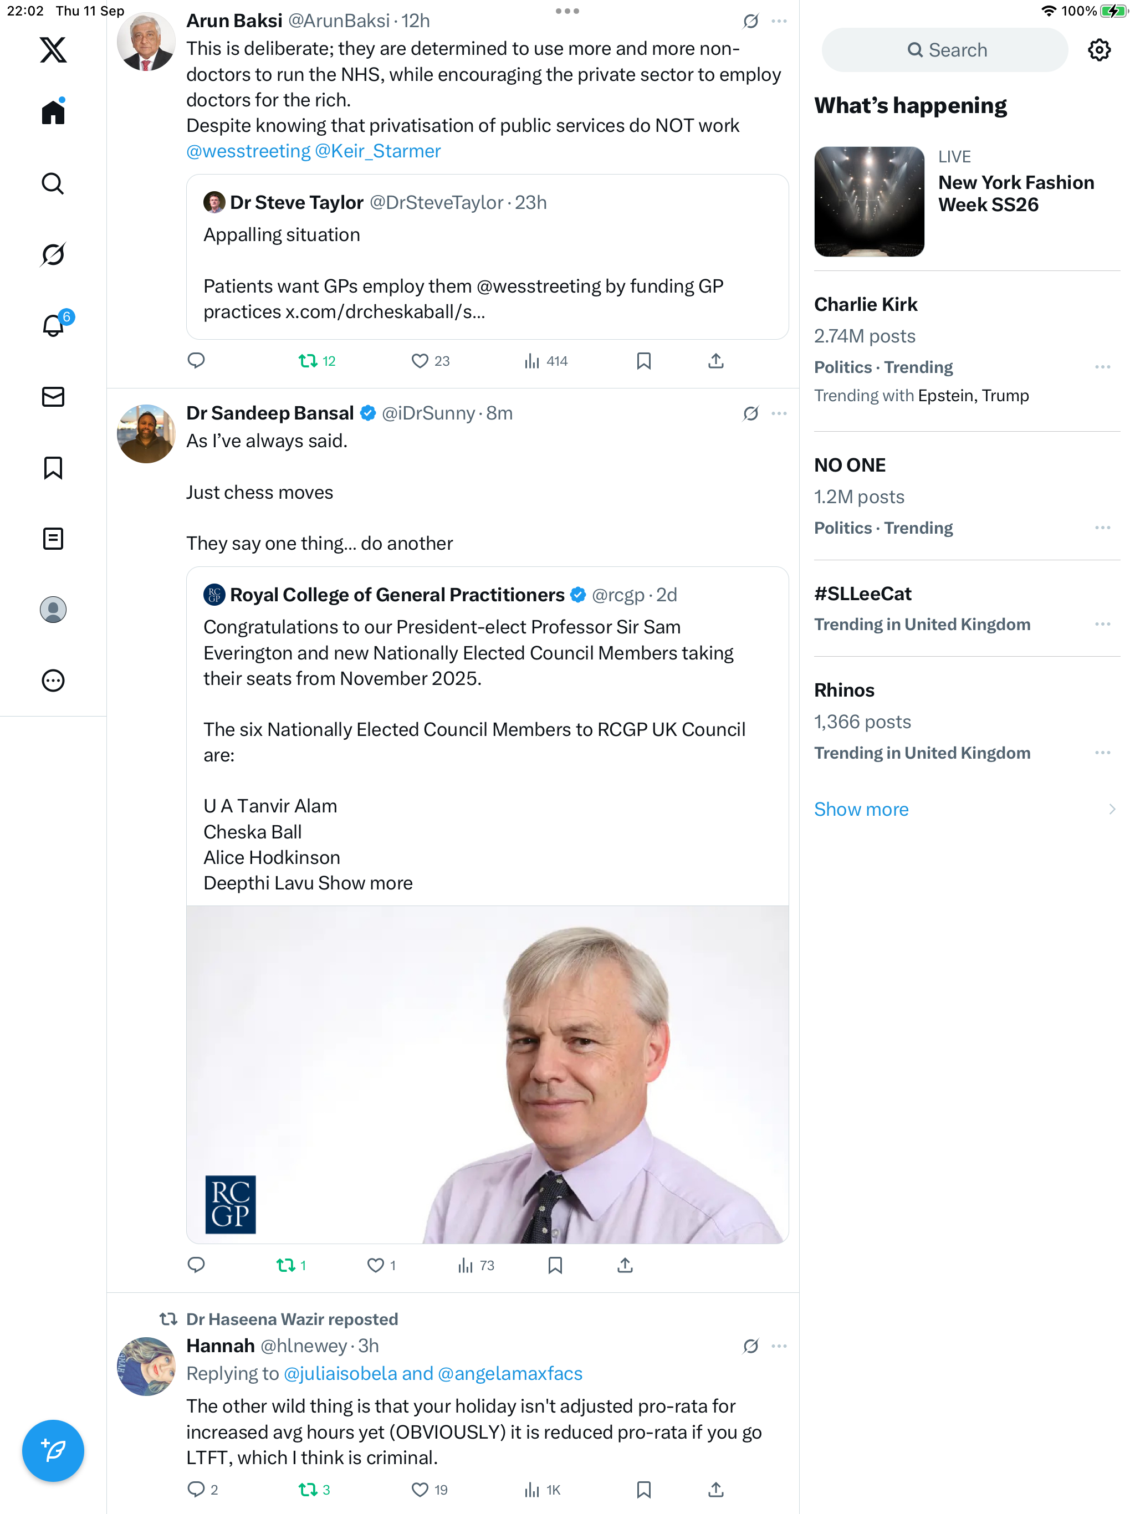Open the Grok icon in left sidebar
This screenshot has height=1514, width=1135.
pyautogui.click(x=53, y=254)
